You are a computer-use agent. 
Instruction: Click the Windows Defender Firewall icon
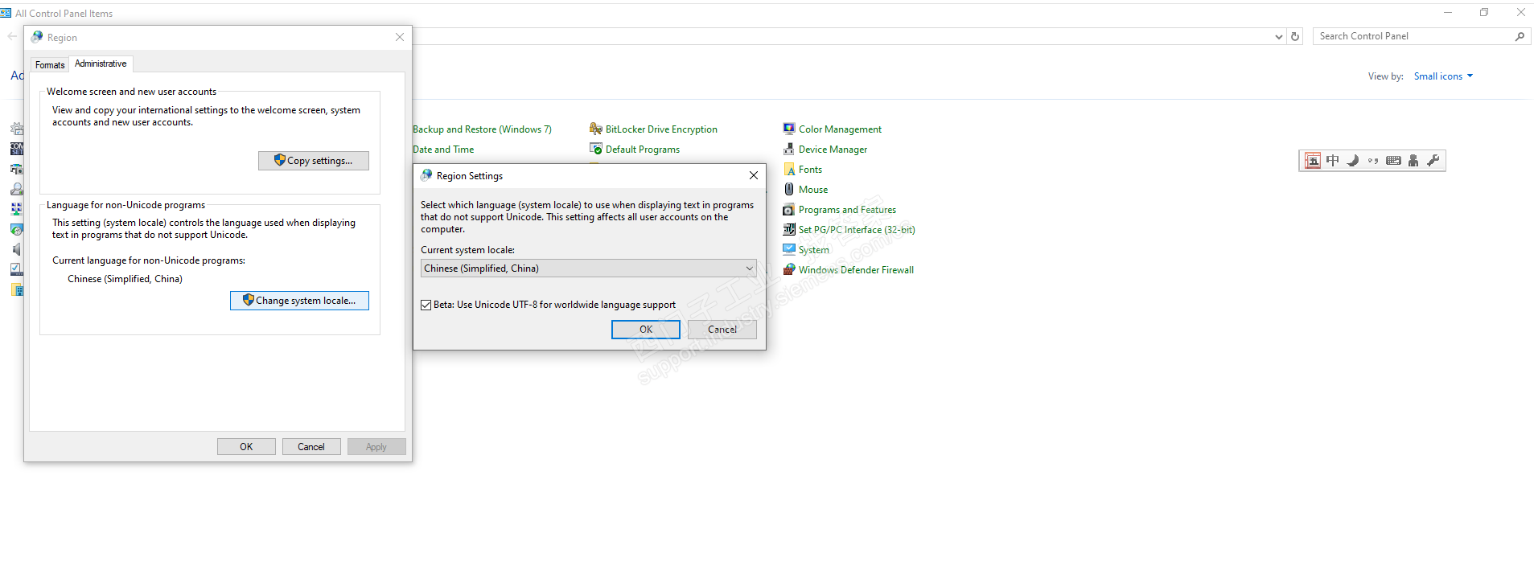coord(789,269)
